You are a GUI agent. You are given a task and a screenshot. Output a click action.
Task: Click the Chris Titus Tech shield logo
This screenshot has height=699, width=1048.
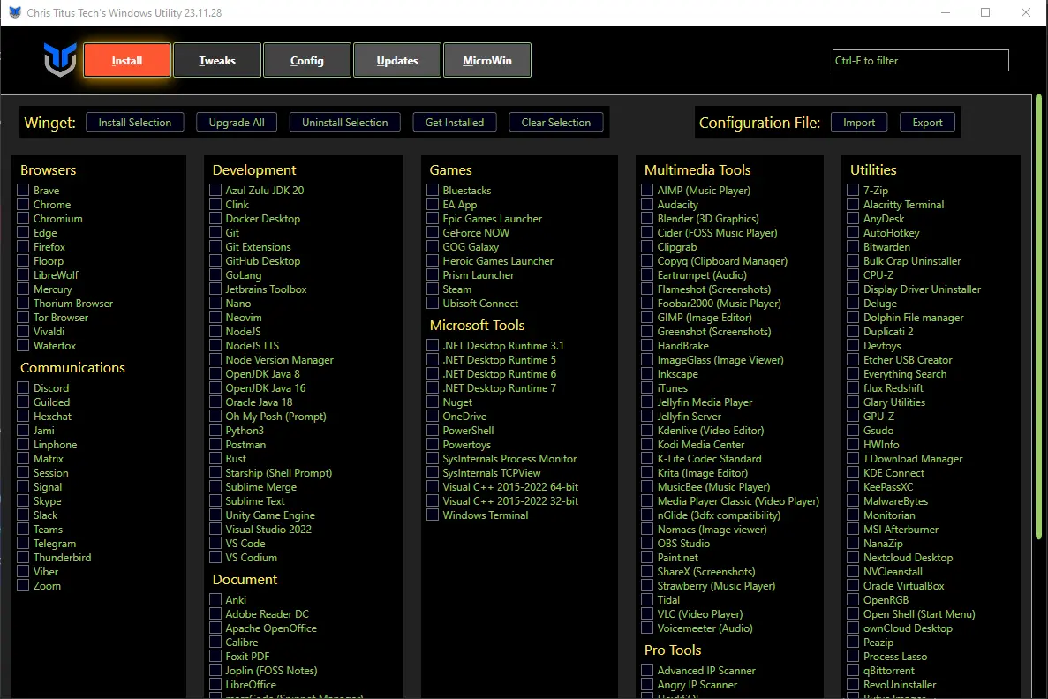click(x=60, y=59)
